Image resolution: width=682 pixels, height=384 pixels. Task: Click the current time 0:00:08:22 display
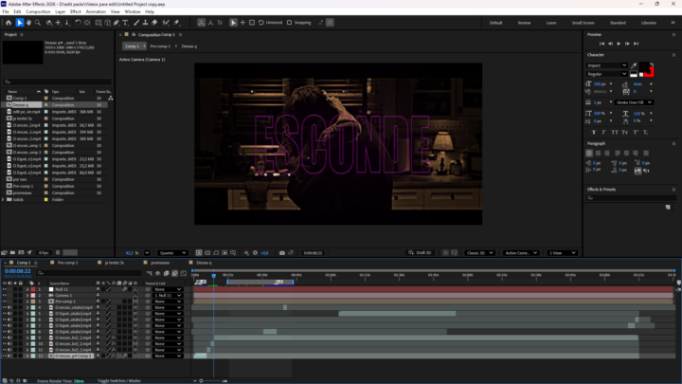tap(17, 271)
